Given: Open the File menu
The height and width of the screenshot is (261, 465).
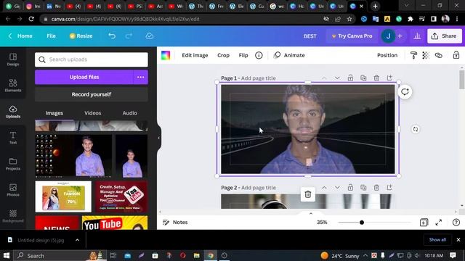Looking at the screenshot, I should (x=51, y=36).
